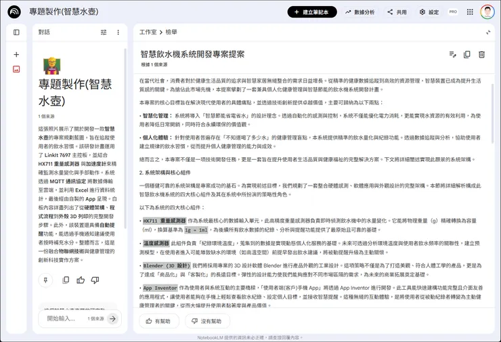Create a new notebook with 建立筆記本

312,12
